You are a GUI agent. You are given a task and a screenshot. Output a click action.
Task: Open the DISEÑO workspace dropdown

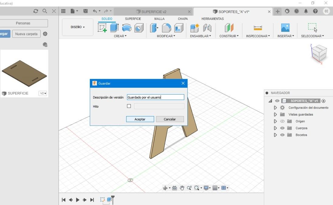[x=77, y=27]
